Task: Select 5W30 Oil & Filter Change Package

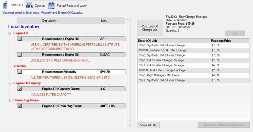Action: coord(193,65)
